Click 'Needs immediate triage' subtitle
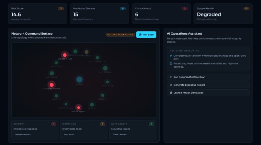 (147, 19)
